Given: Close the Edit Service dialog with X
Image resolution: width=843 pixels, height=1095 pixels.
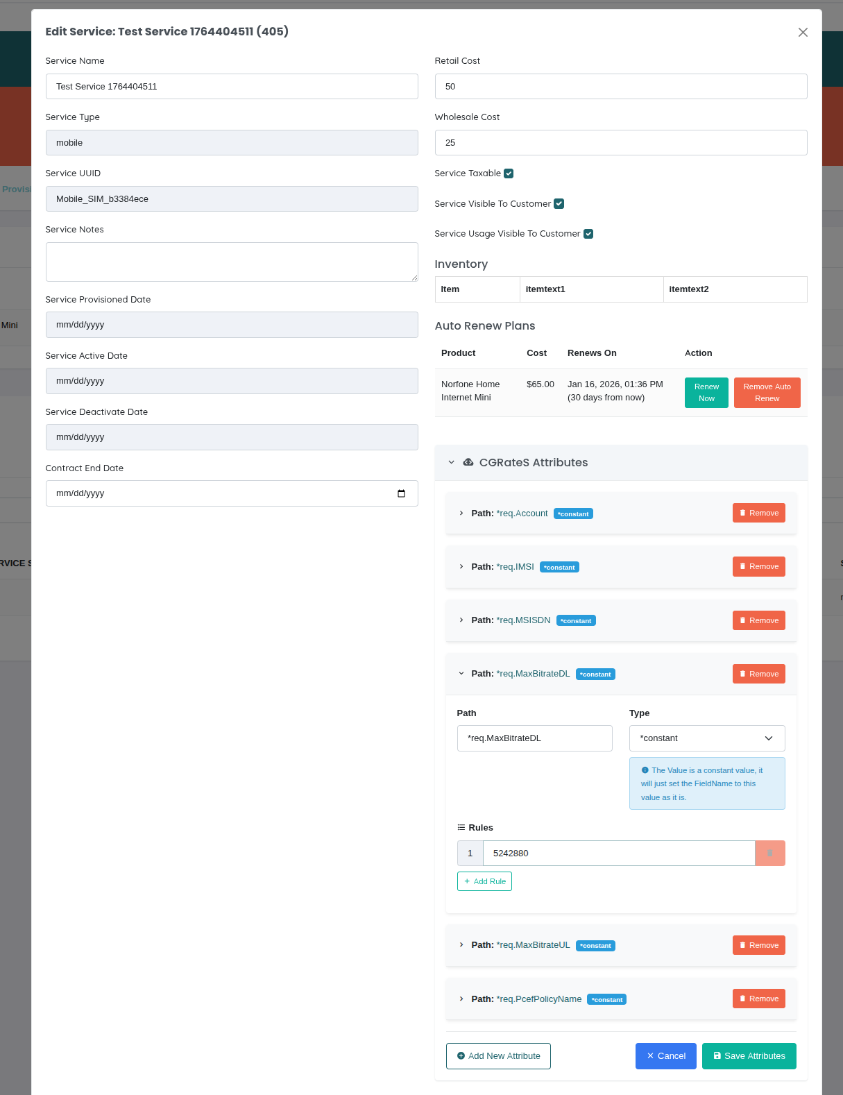Looking at the screenshot, I should click(x=803, y=32).
